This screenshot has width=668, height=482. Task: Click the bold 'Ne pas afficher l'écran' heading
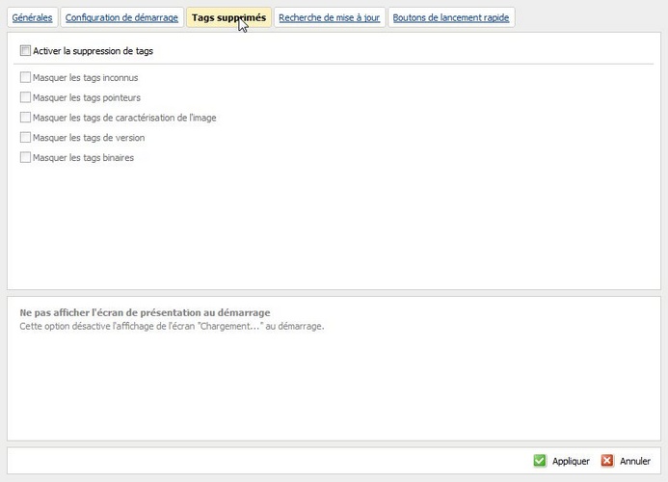click(x=145, y=312)
